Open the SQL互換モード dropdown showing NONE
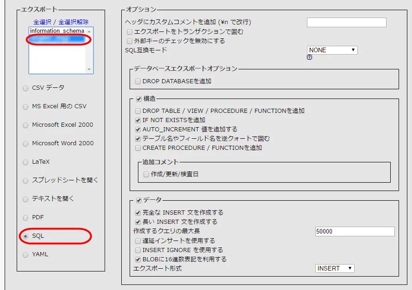 coord(331,49)
